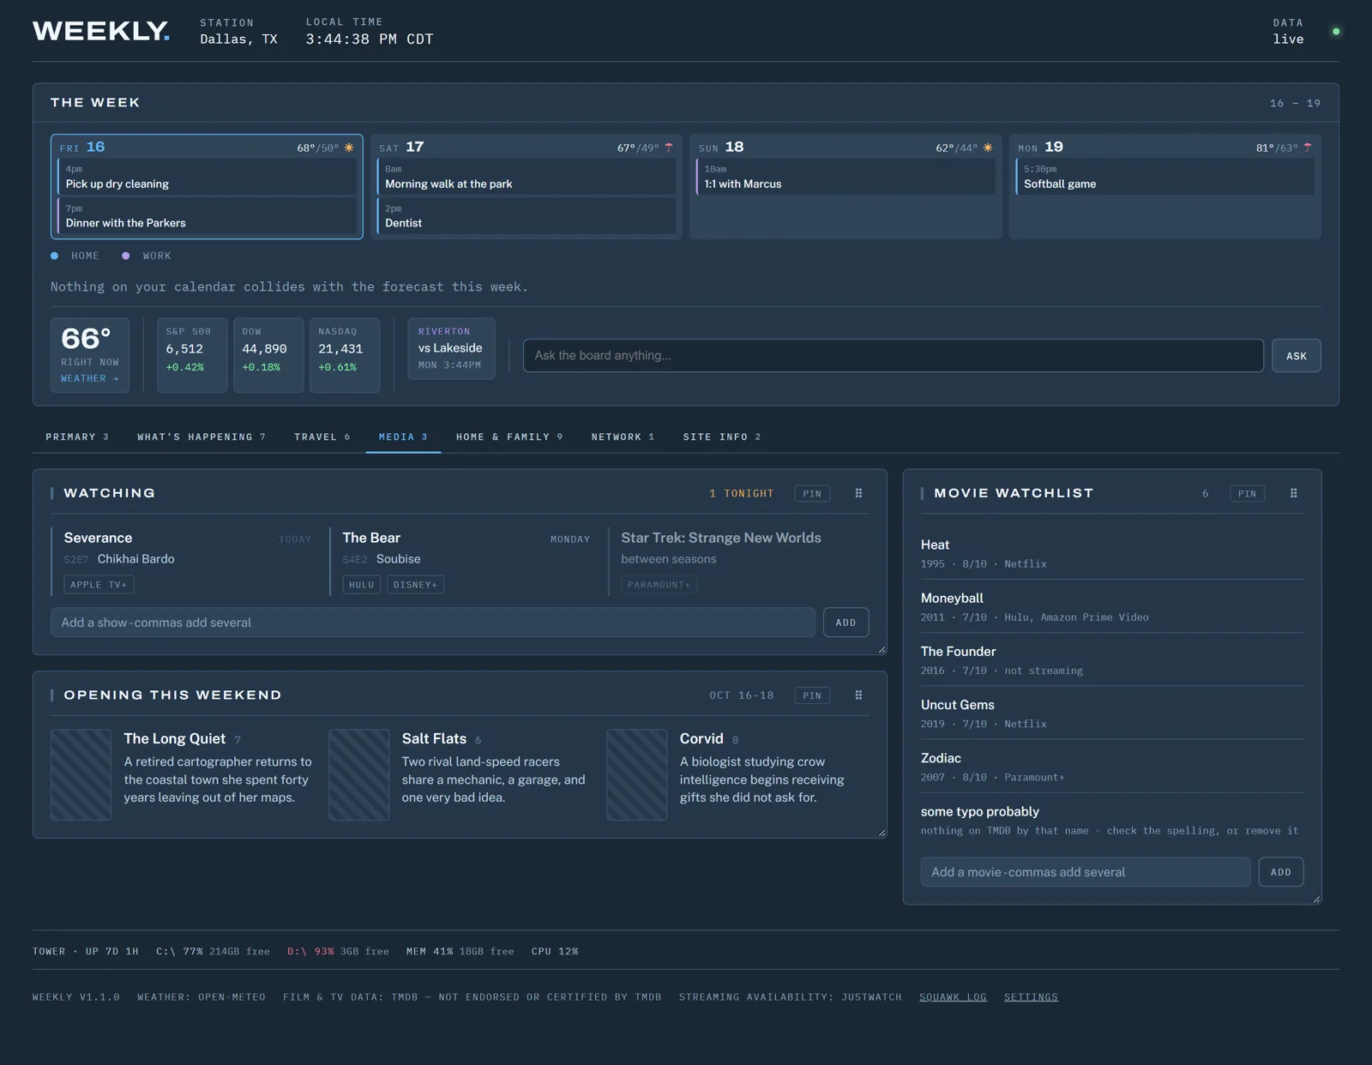Click the Opening This Weekend drag handle icon
This screenshot has height=1065, width=1372.
point(858,695)
